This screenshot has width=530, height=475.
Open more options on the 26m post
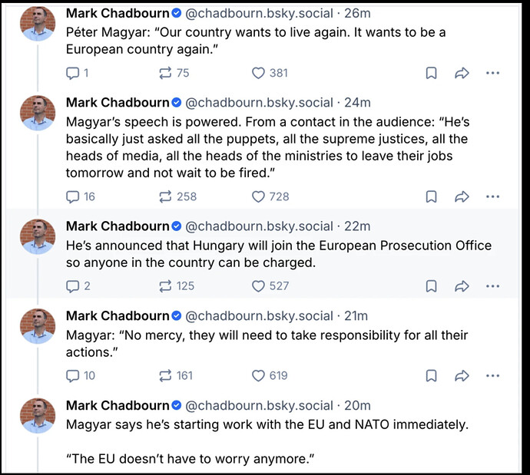point(492,73)
